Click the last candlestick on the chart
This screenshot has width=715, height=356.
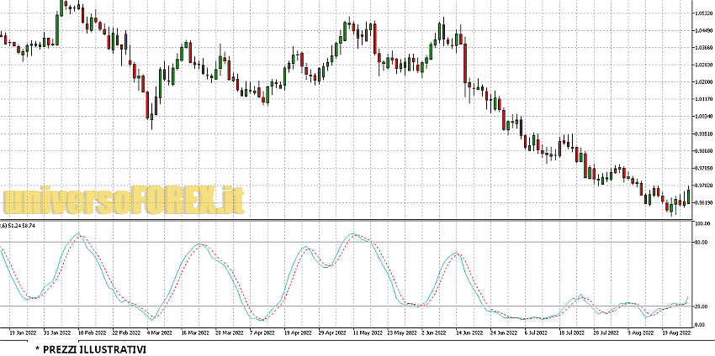coord(688,196)
